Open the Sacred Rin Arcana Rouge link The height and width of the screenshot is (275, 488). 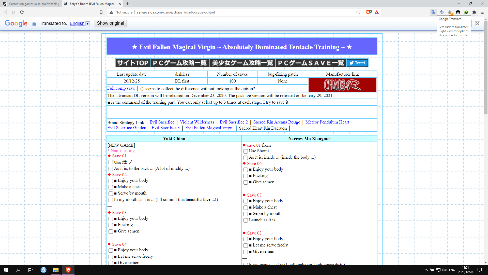(x=277, y=122)
